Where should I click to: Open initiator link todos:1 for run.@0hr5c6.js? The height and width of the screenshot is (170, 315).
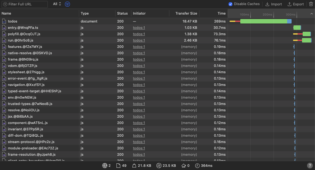click(x=139, y=40)
